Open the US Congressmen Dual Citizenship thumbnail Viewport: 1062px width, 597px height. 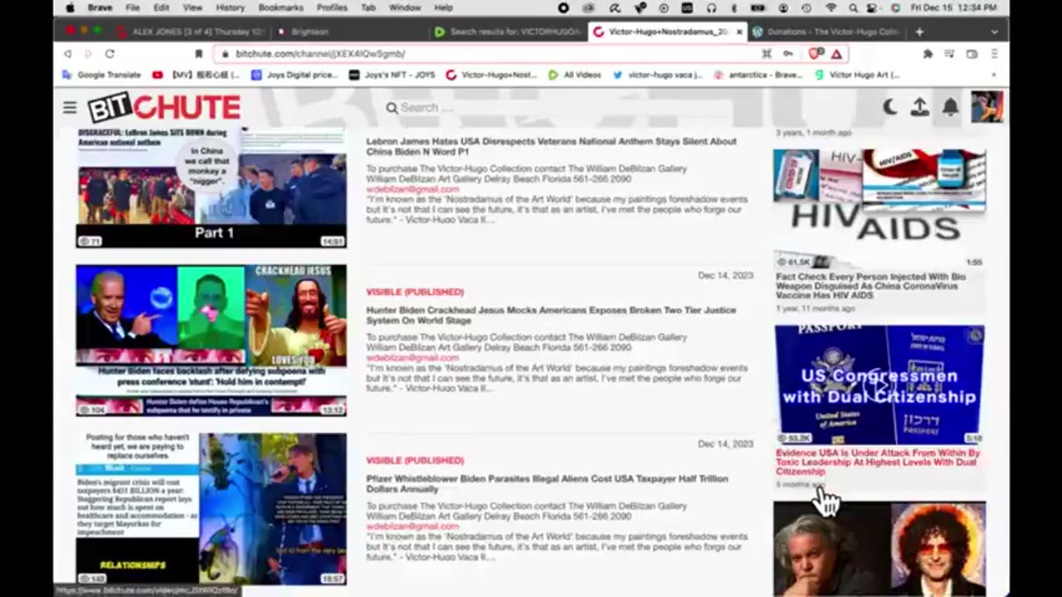[x=879, y=385]
